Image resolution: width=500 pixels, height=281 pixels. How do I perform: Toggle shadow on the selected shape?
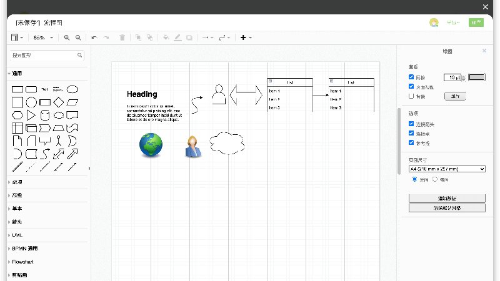click(x=189, y=37)
